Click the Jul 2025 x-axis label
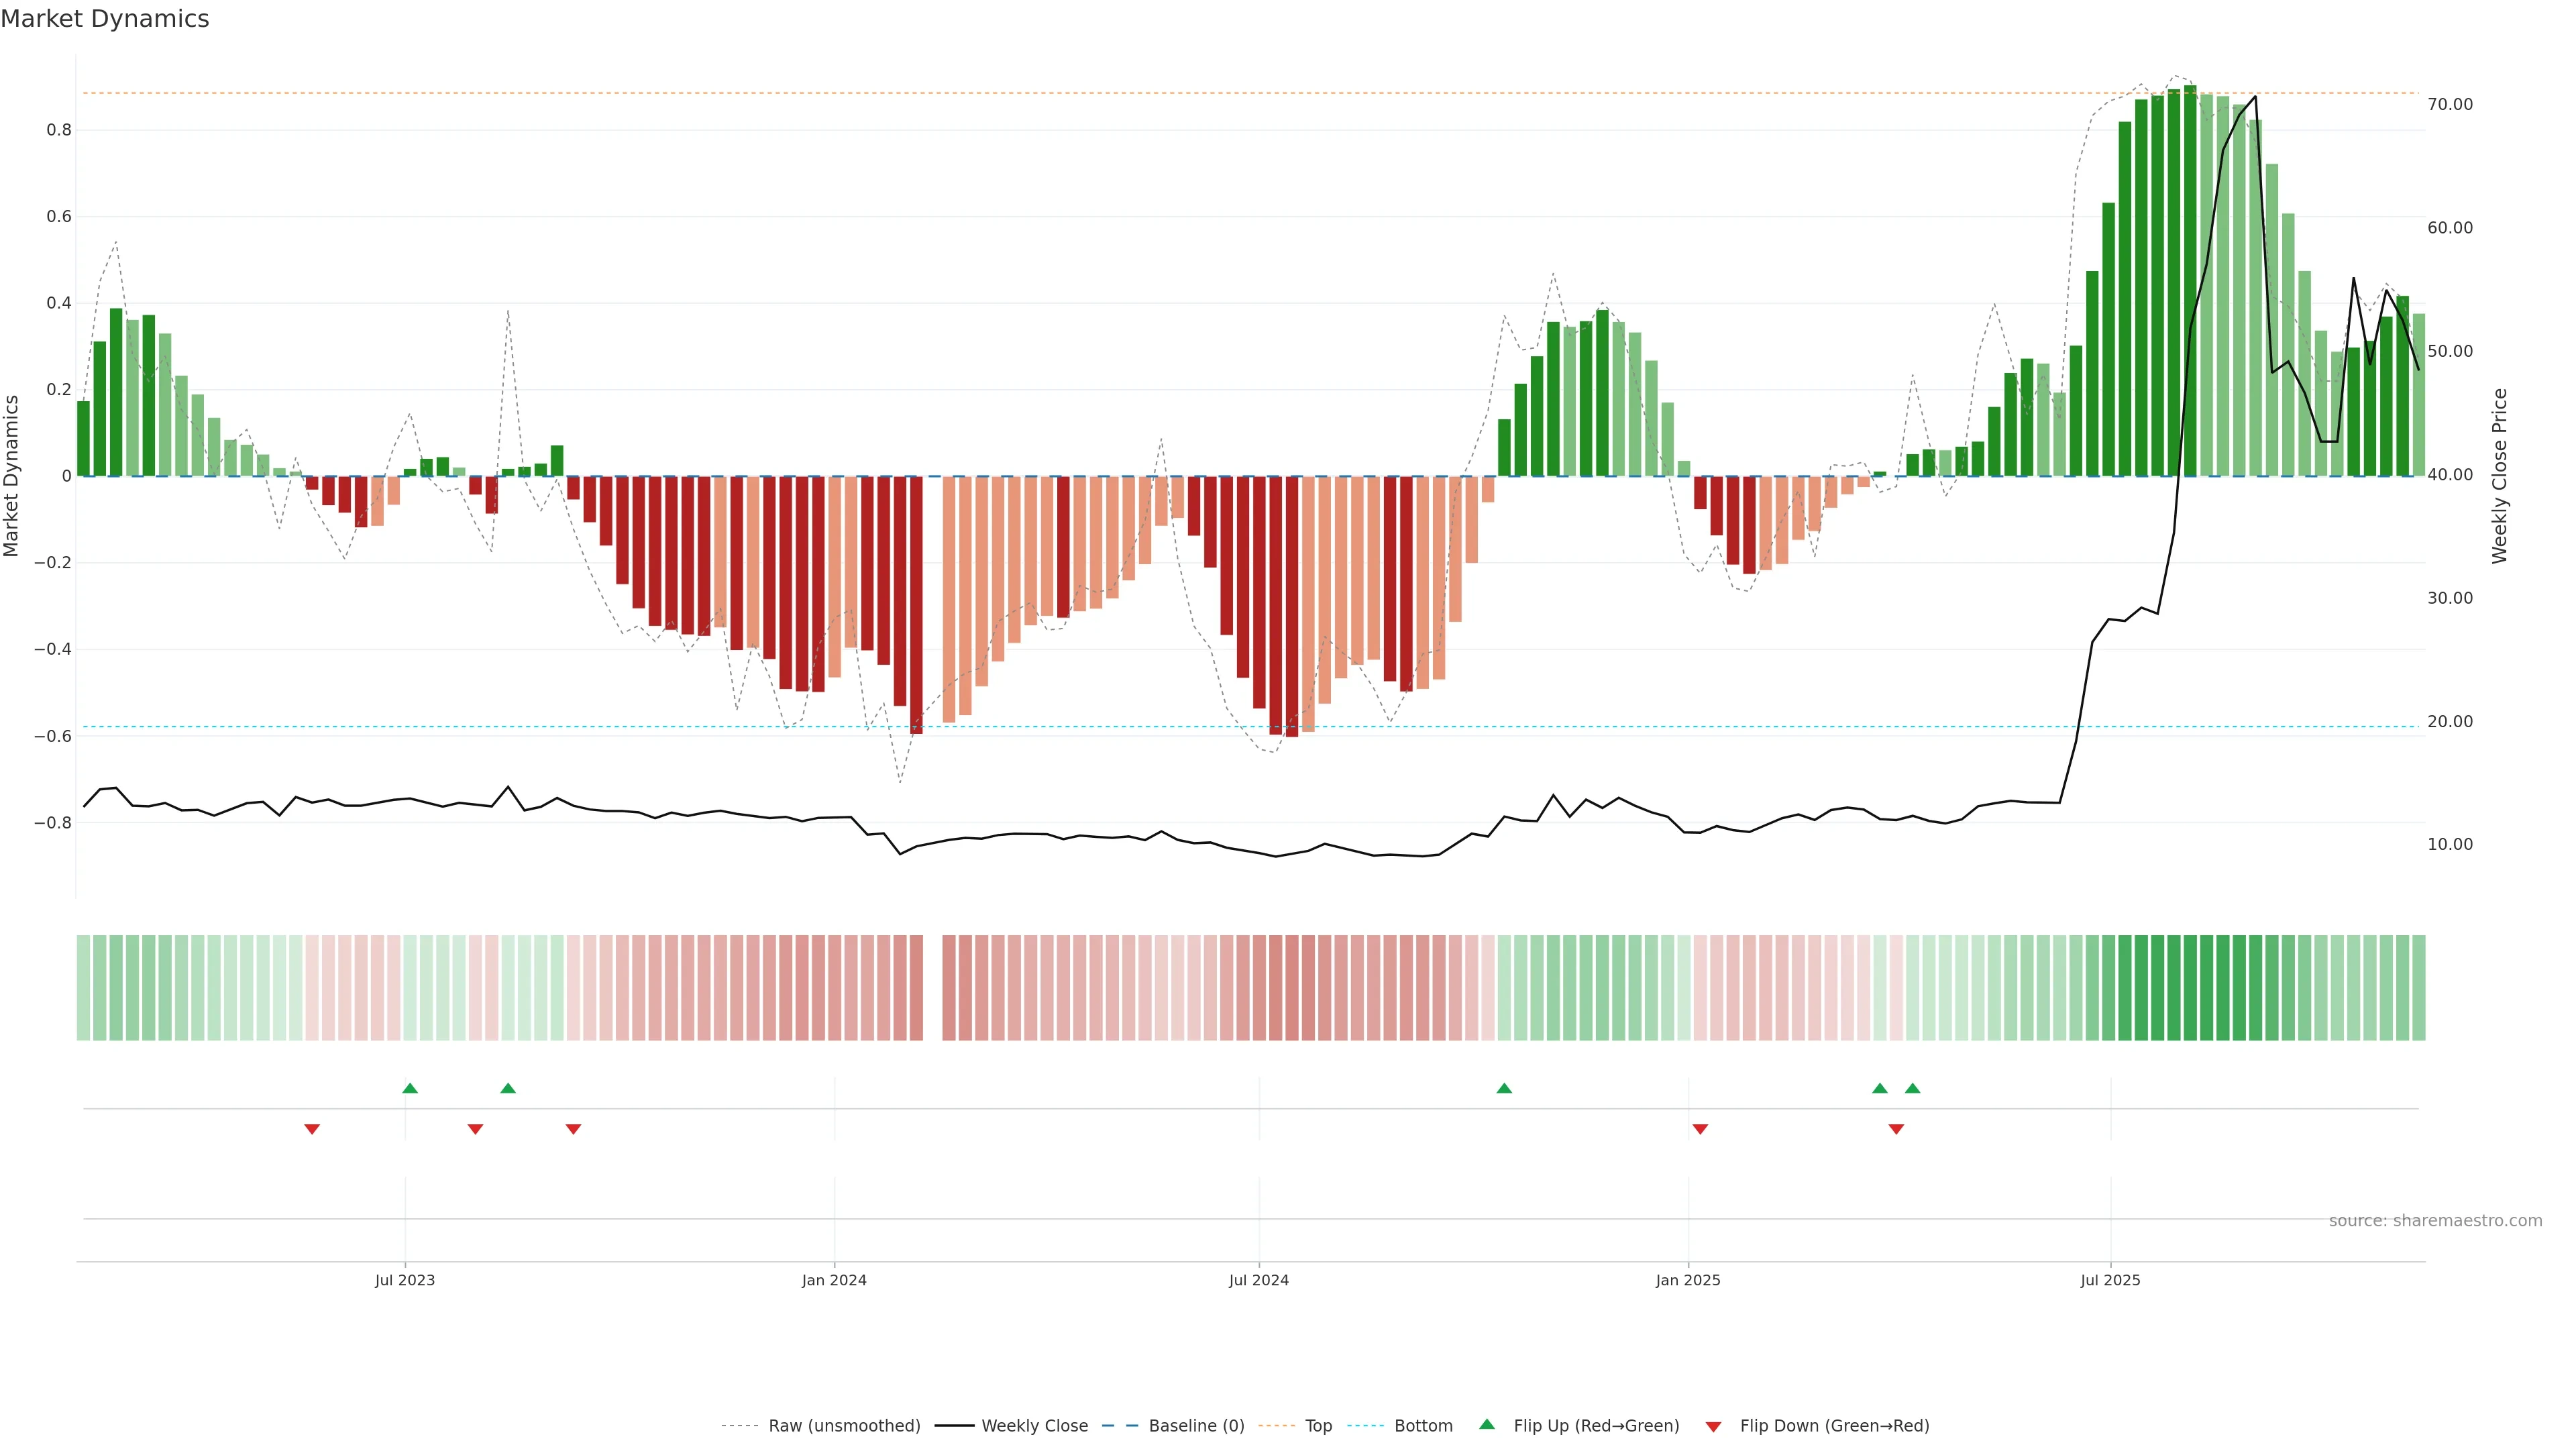 (x=2110, y=1280)
